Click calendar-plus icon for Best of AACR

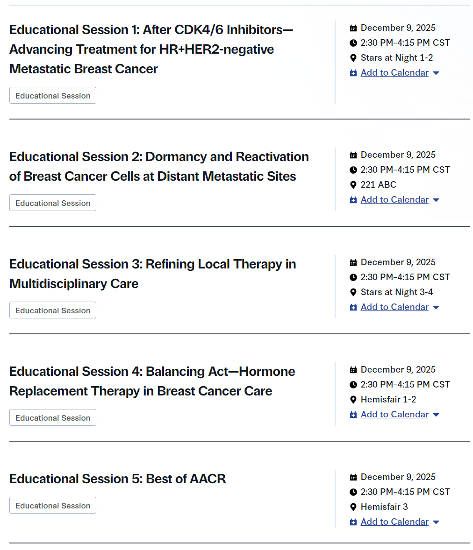point(353,522)
